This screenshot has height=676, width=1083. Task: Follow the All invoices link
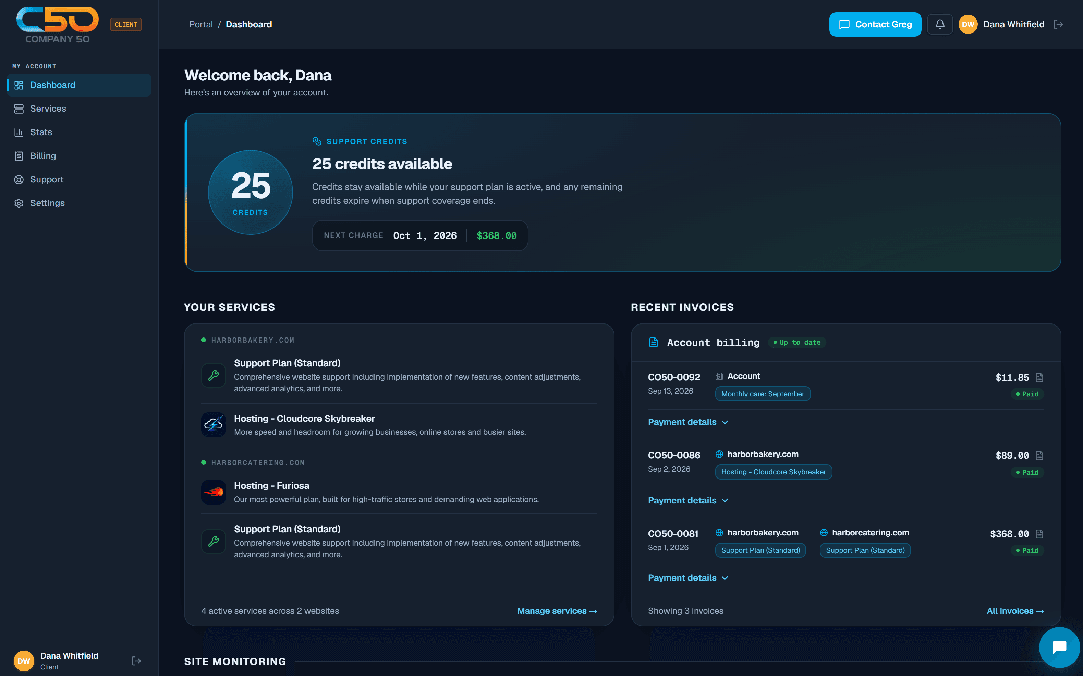pos(1015,611)
